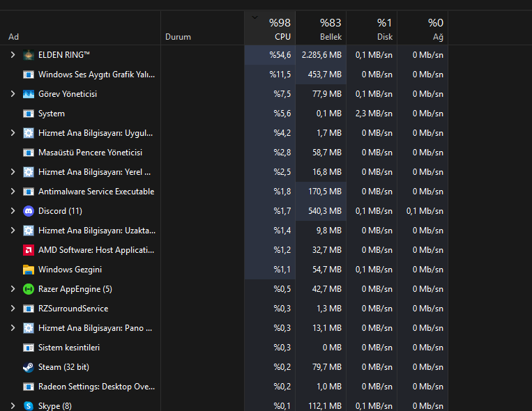Click the 0,1 Mb/sn Discord network value
The width and height of the screenshot is (532, 411).
[425, 211]
